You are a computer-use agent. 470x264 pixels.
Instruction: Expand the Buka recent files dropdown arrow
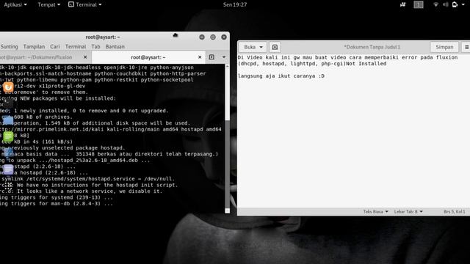coord(261,47)
